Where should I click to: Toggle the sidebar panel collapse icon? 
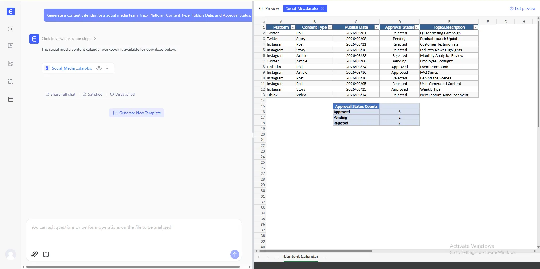(x=11, y=29)
